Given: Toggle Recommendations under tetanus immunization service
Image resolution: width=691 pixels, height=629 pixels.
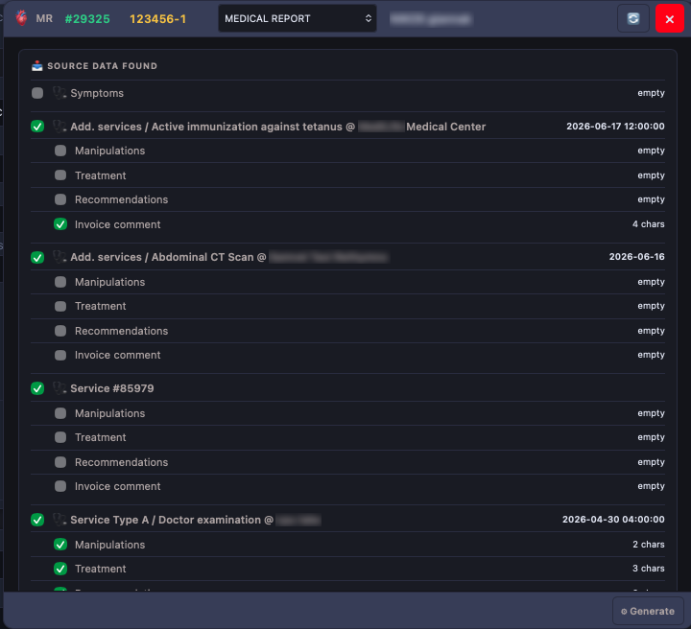Looking at the screenshot, I should pos(60,199).
